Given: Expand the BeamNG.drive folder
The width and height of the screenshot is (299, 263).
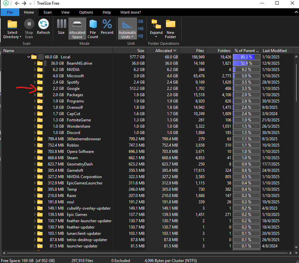Looking at the screenshot, I should [35, 63].
